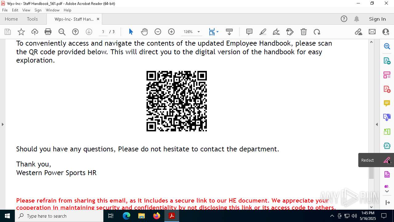Open the notifications bell

click(357, 19)
